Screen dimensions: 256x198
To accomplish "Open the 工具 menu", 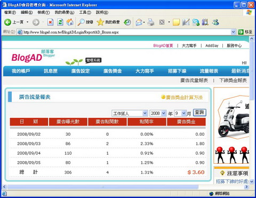I will (85, 12).
